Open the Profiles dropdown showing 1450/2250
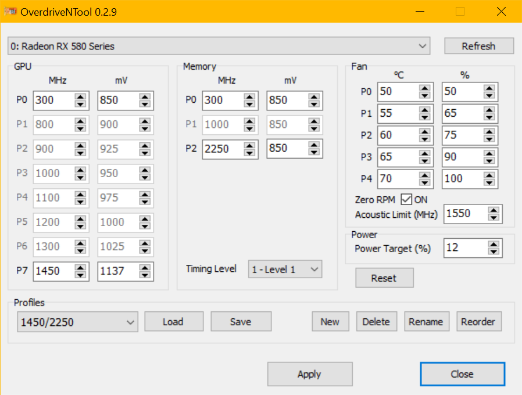This screenshot has height=395, width=522. [77, 322]
